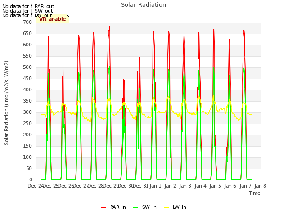Click the vertical Solar Radiation axis label
288x216 pixels.
[6, 103]
